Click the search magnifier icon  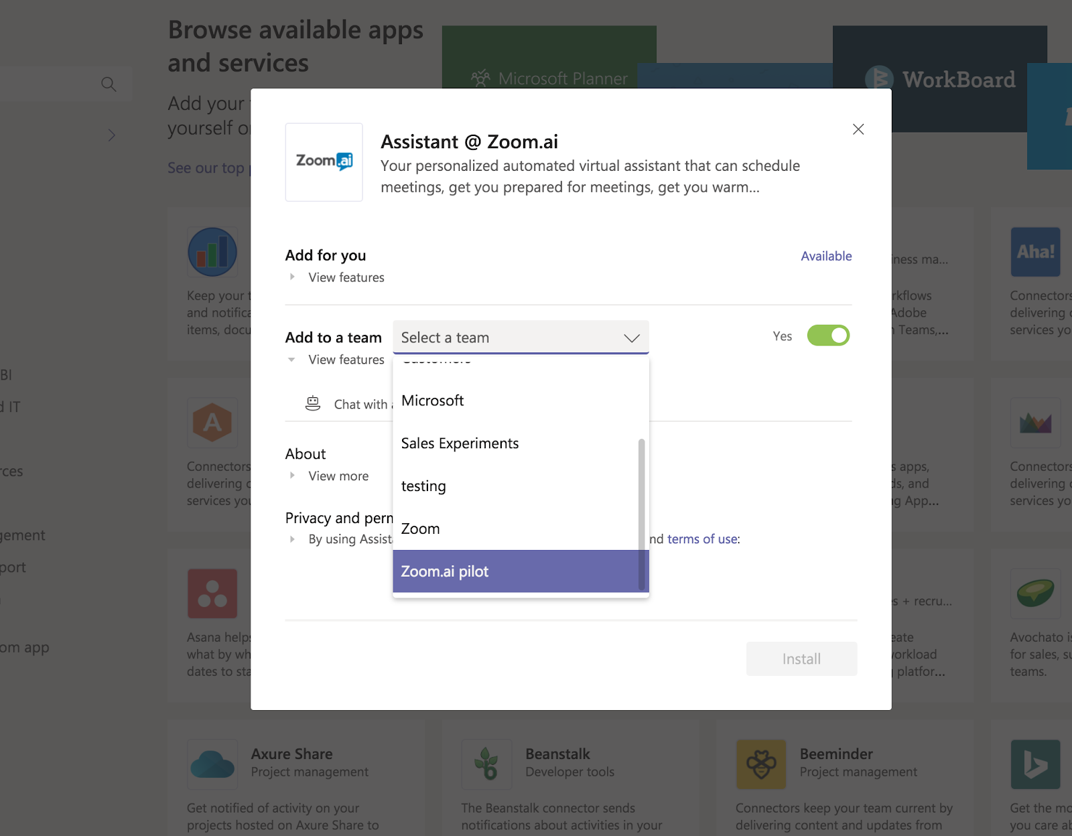point(109,84)
